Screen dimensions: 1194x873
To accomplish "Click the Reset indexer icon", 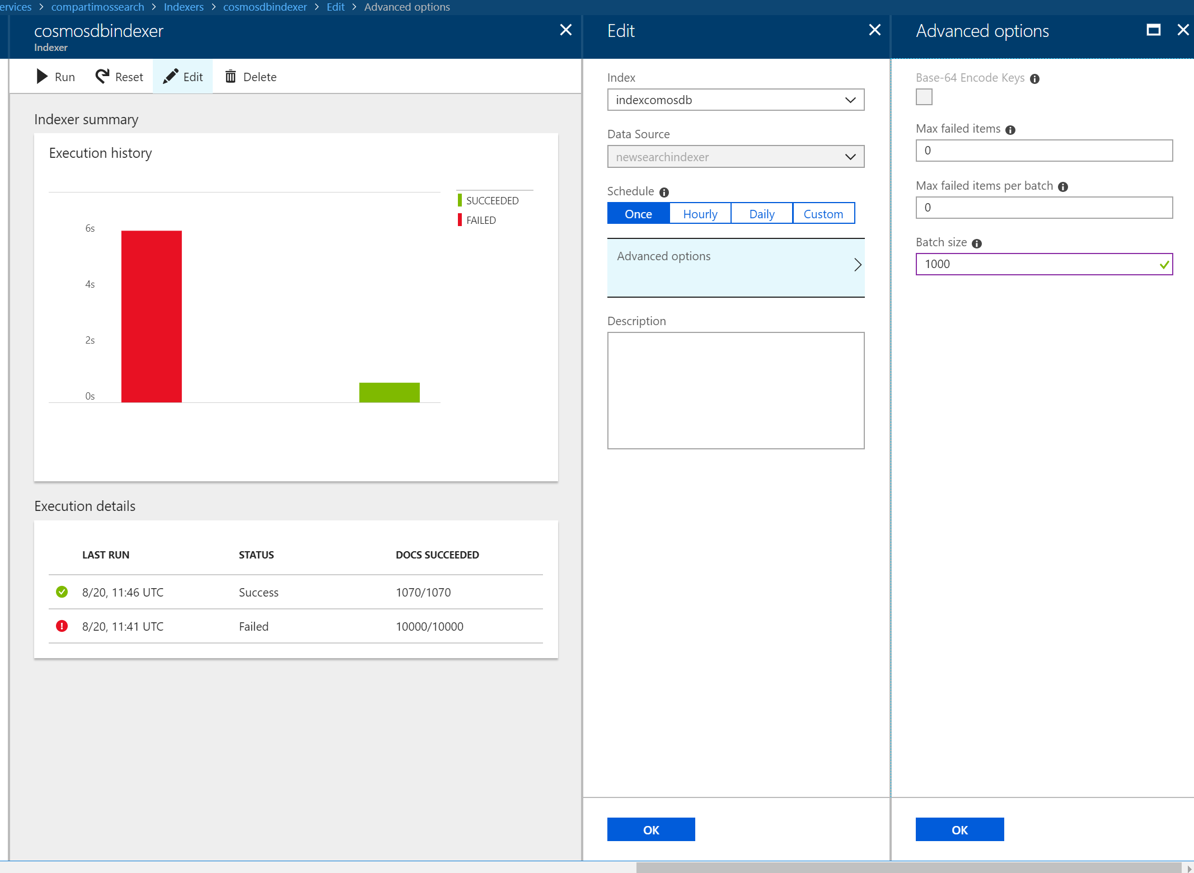I will click(x=102, y=76).
